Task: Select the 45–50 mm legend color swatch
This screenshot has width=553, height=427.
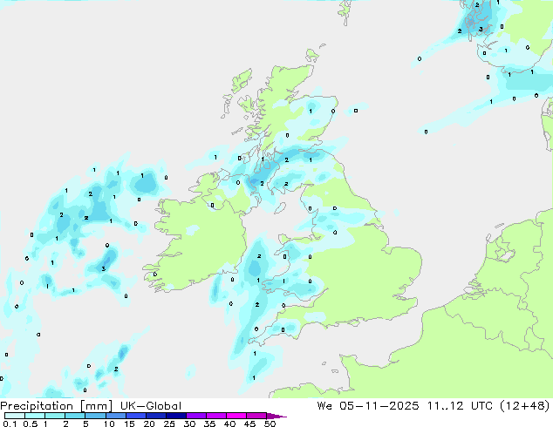Action: click(256, 416)
